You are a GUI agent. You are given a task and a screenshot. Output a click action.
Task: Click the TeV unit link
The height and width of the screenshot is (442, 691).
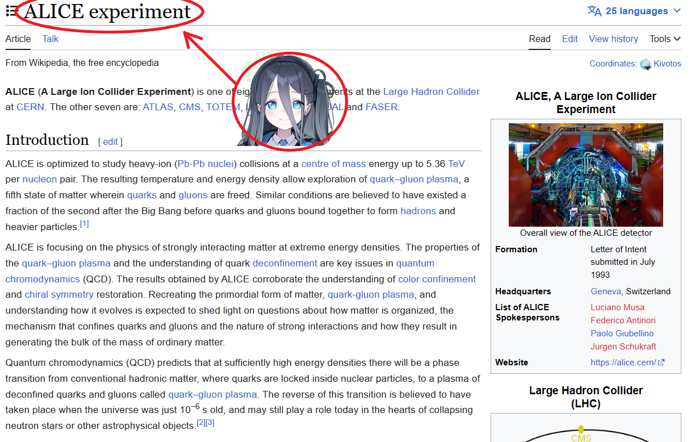457,164
